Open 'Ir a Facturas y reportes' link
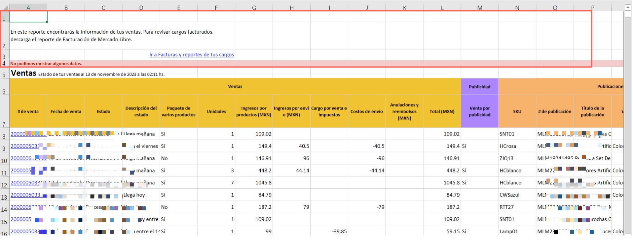 [x=191, y=55]
